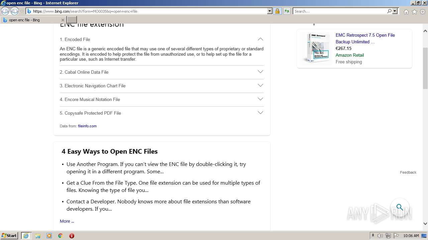
Task: Click the browser Back arrow button
Action: (x=5, y=11)
